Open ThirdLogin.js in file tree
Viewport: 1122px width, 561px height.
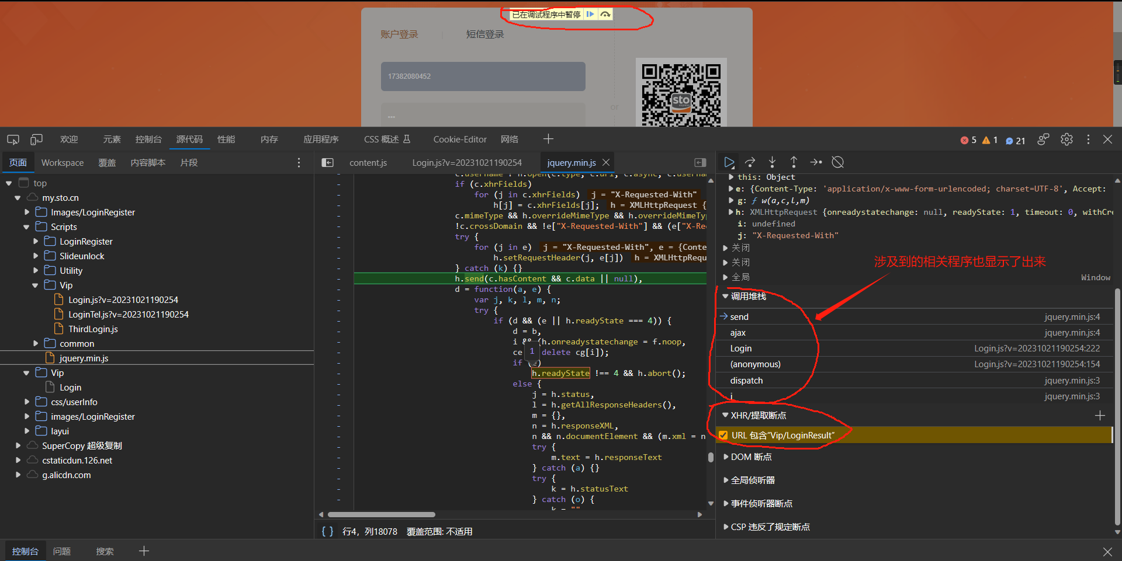coord(93,329)
